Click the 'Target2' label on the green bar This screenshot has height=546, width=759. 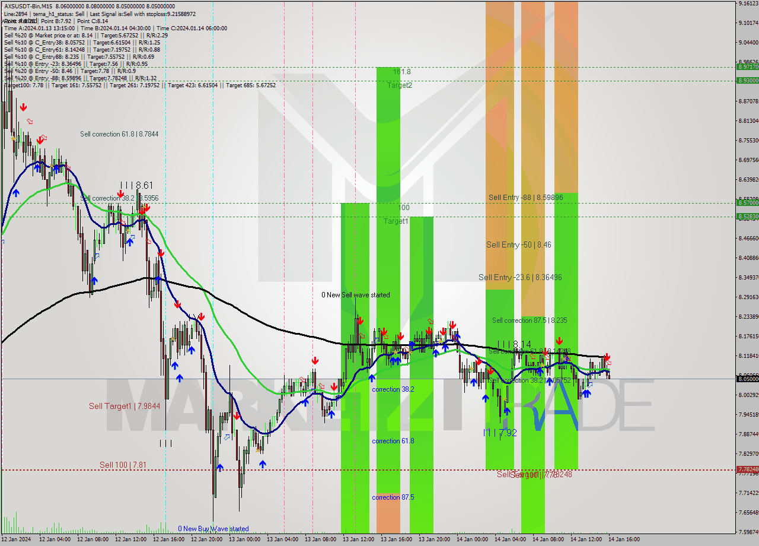(400, 85)
